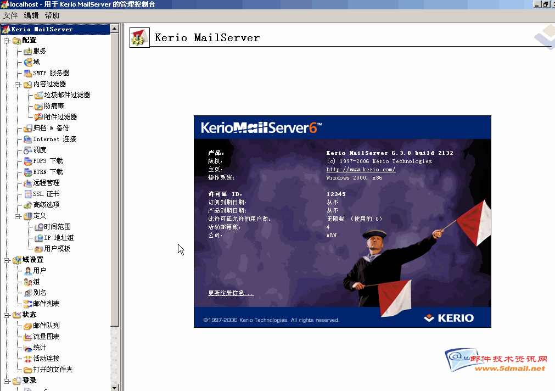Viewport: 555px width, 391px height.
Task: Collapse the 内容过滤器 tree node
Action: 18,84
